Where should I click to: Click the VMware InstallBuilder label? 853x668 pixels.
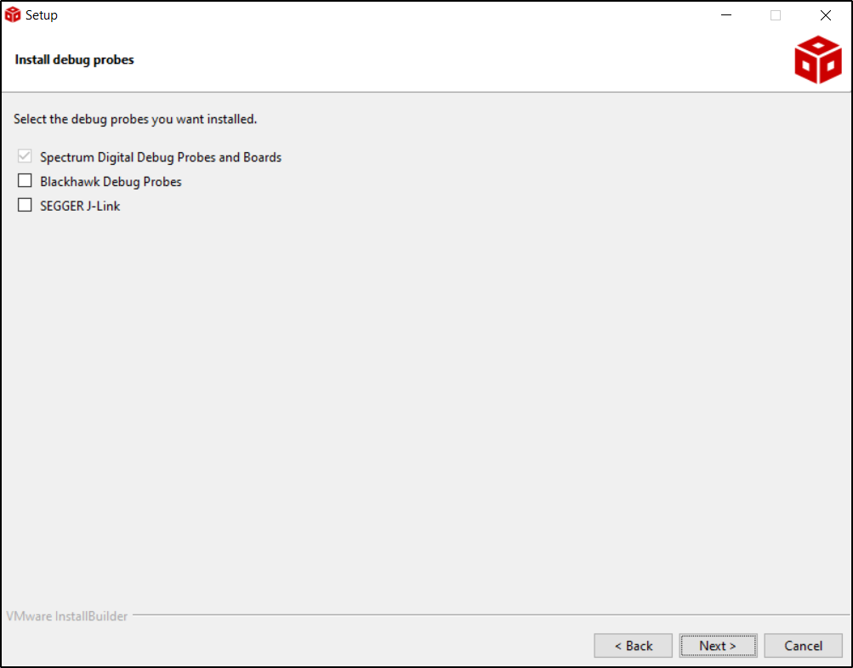[x=66, y=615]
